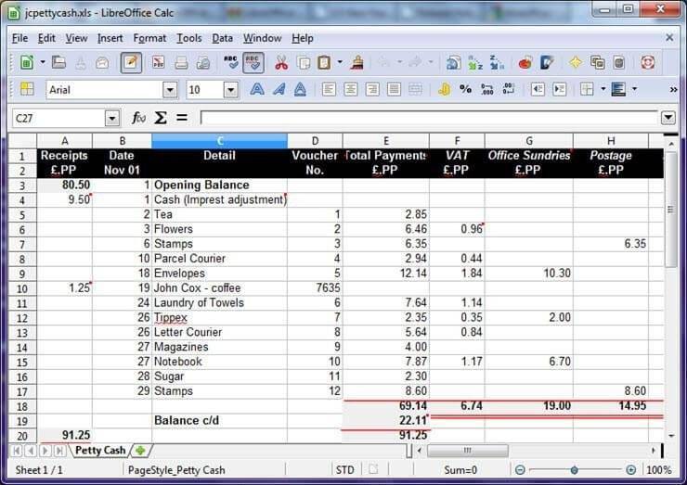Viewport: 687px width, 485px height.
Task: Toggle Edit File mode button
Action: [132, 63]
